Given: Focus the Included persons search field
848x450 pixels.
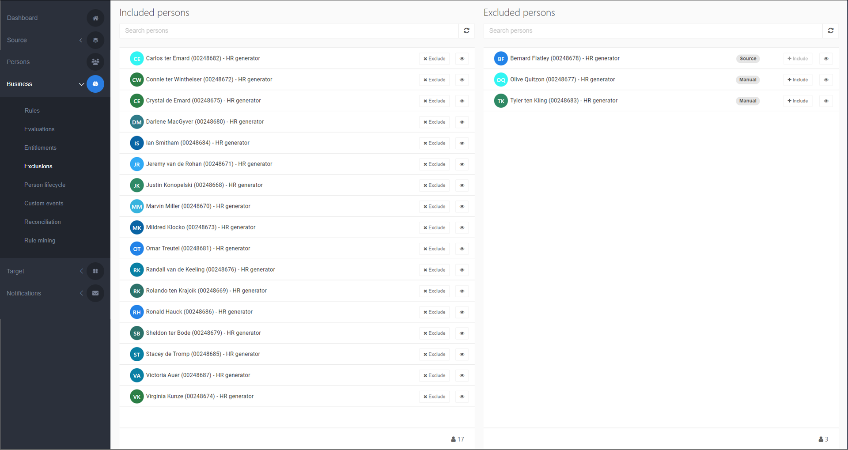Looking at the screenshot, I should coord(289,31).
